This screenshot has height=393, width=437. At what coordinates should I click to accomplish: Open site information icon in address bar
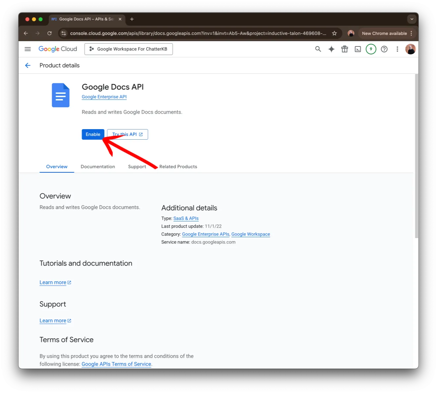pos(64,33)
